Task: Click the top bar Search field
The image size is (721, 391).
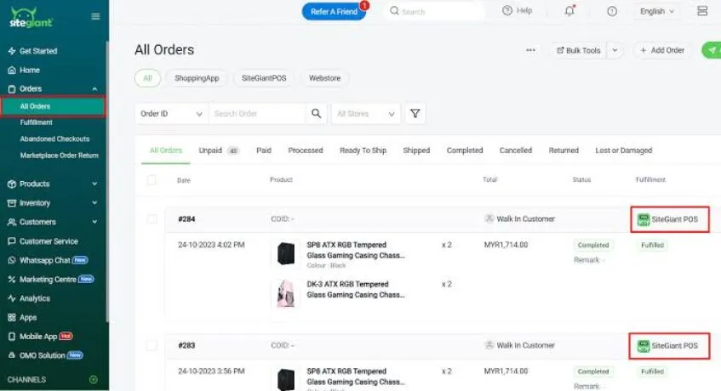Action: click(434, 11)
